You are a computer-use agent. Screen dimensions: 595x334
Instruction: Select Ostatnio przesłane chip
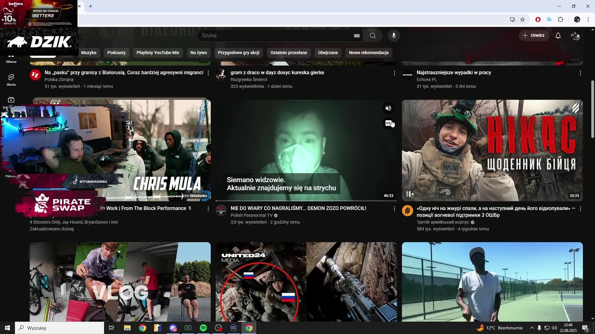pyautogui.click(x=289, y=52)
